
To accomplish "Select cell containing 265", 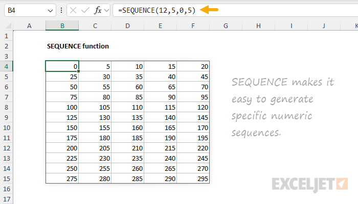I will pos(160,168).
